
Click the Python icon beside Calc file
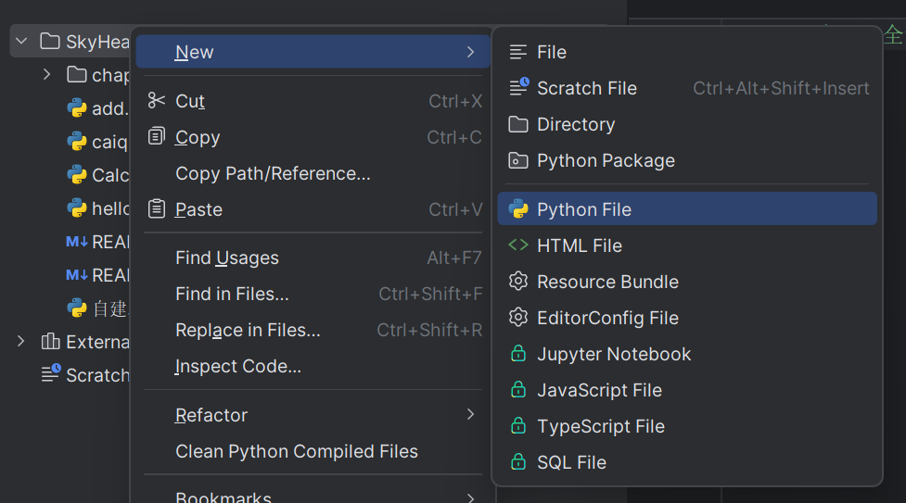[x=76, y=174]
